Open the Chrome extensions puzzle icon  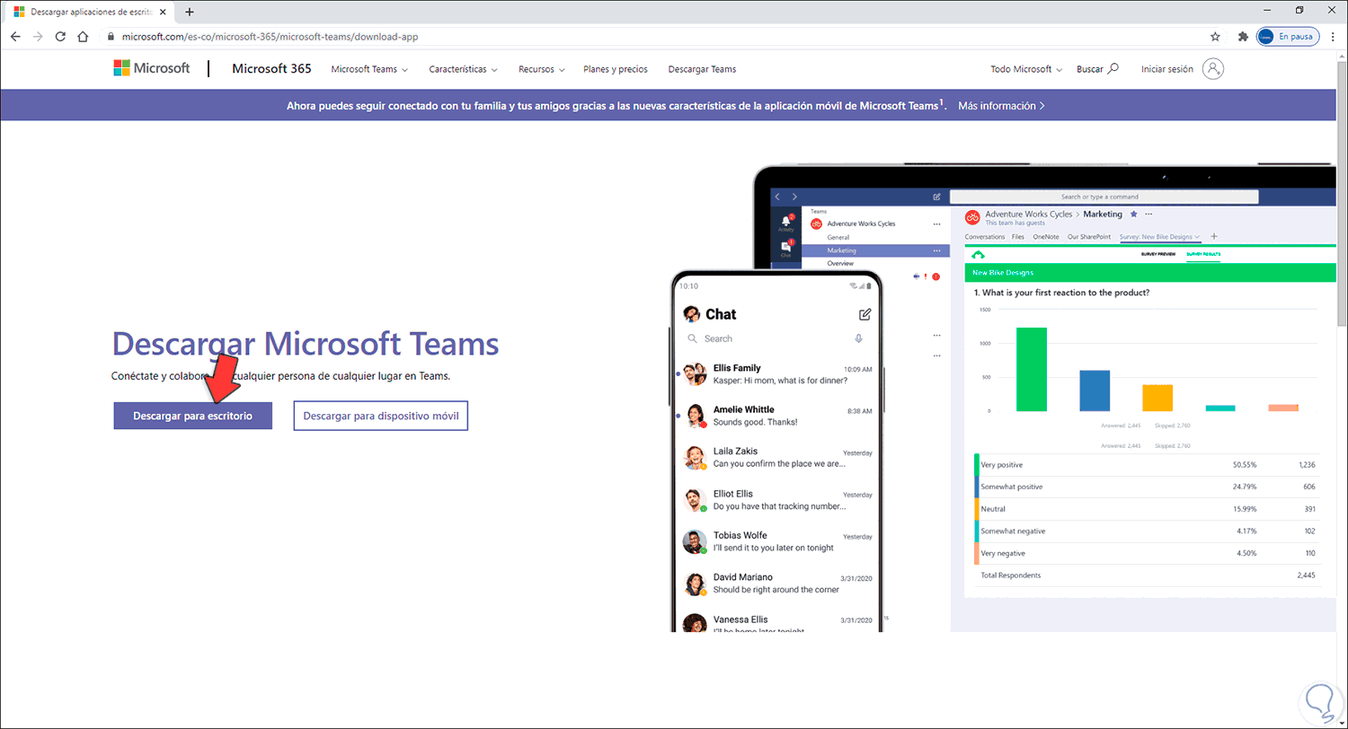(x=1243, y=37)
